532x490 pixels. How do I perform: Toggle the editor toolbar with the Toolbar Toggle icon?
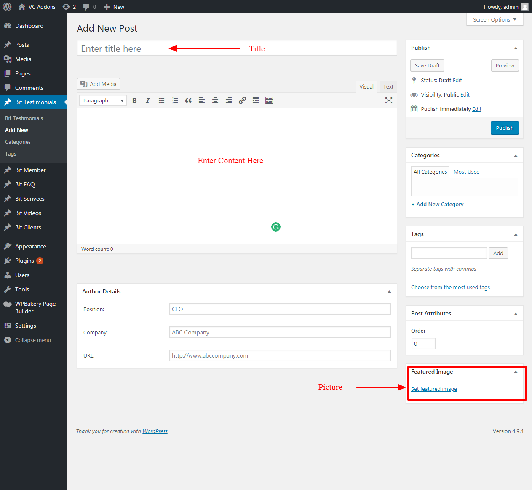tap(269, 101)
